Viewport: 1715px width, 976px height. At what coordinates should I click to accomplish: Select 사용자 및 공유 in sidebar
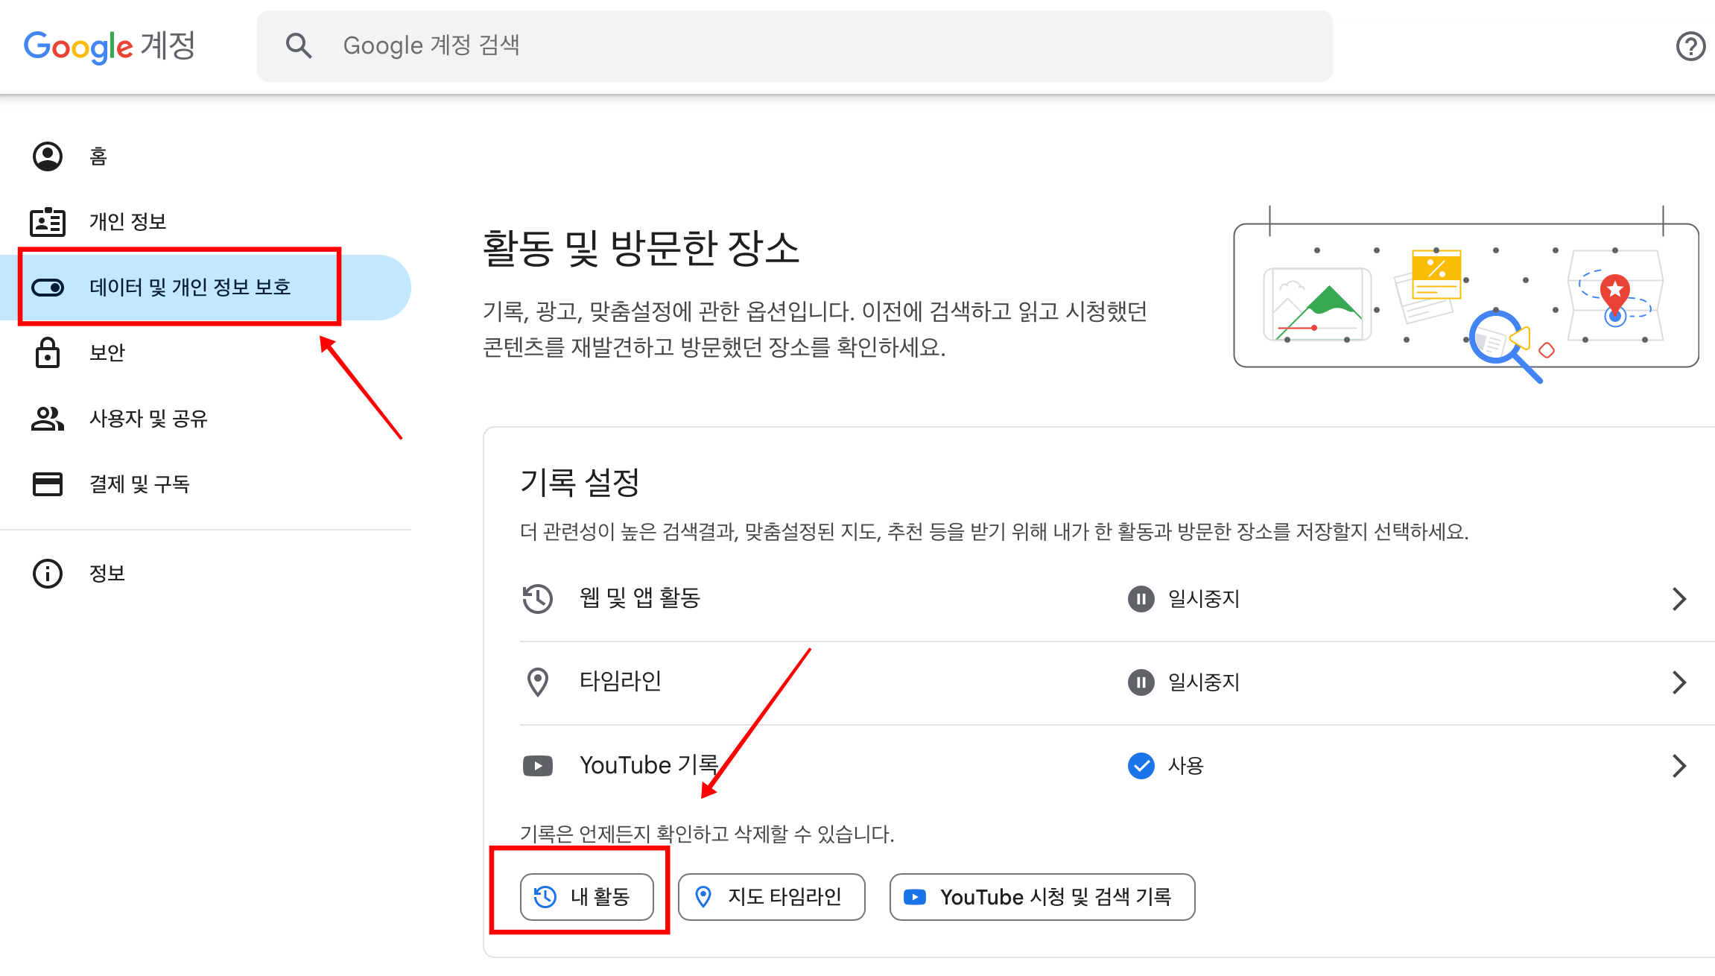click(148, 418)
